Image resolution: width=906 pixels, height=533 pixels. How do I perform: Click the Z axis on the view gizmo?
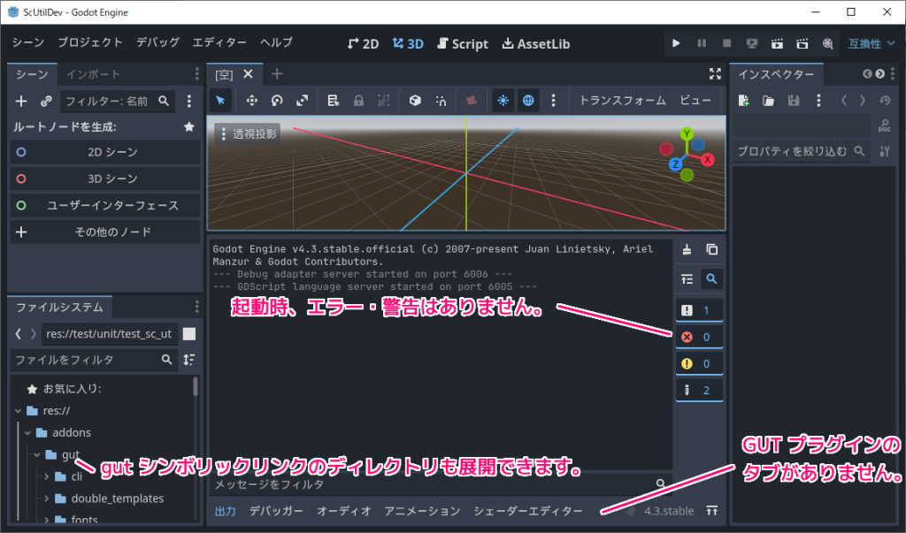[x=675, y=164]
